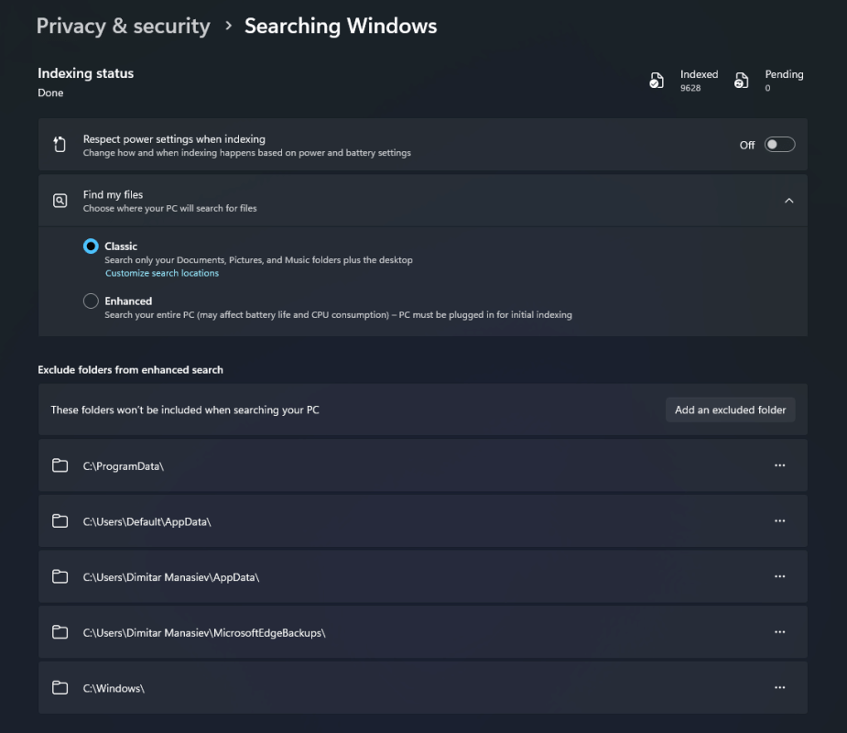Click folder icon for Default\AppData\
This screenshot has height=733, width=847.
[x=60, y=521]
